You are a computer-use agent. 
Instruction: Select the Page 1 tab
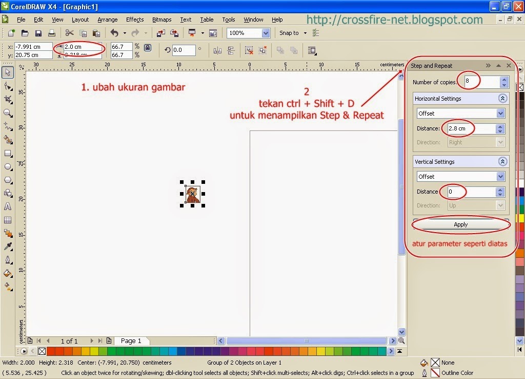pos(131,341)
